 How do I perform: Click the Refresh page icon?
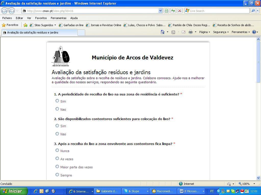tap(173, 11)
